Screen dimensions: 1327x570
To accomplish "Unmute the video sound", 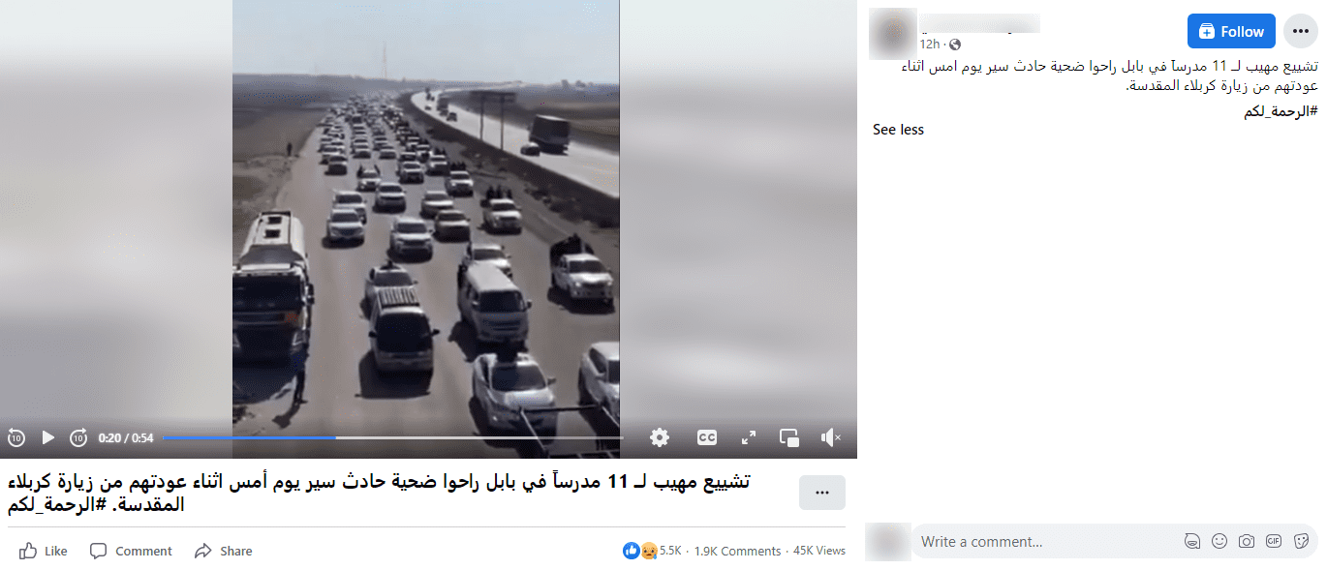I will 830,437.
